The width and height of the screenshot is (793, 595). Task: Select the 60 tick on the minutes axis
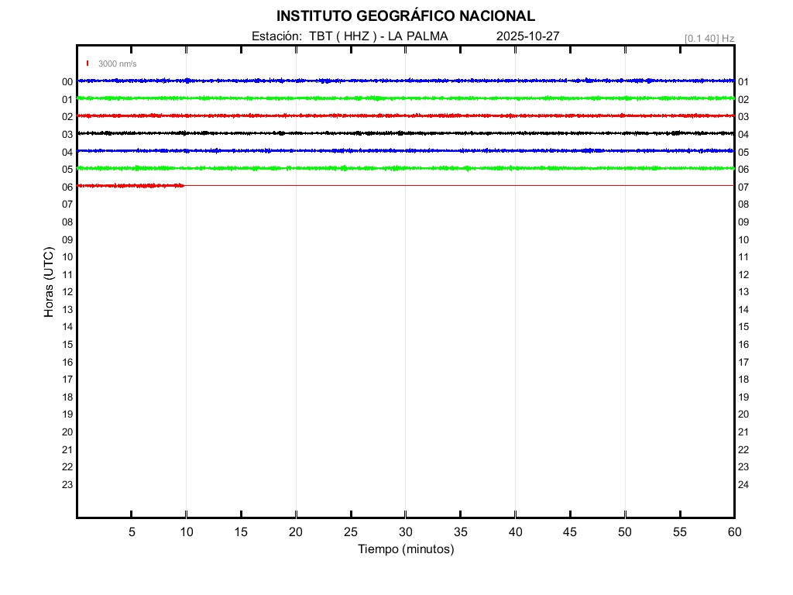pyautogui.click(x=733, y=531)
